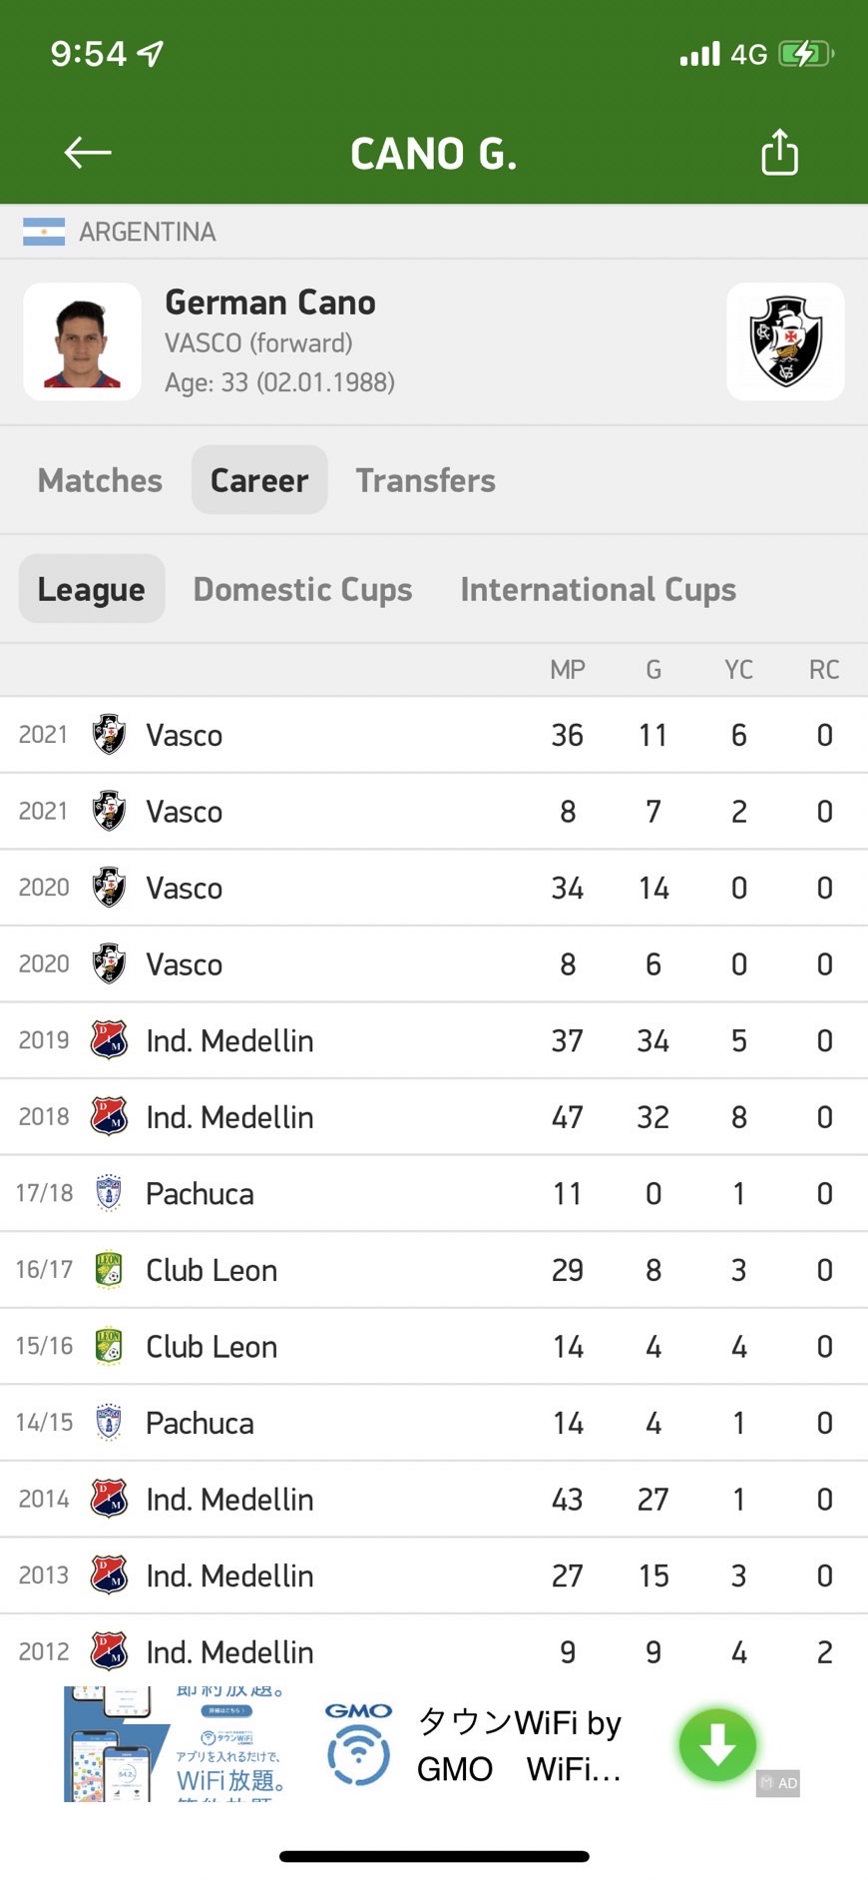Image resolution: width=868 pixels, height=1881 pixels.
Task: Show International Cups statistics
Action: pyautogui.click(x=598, y=589)
